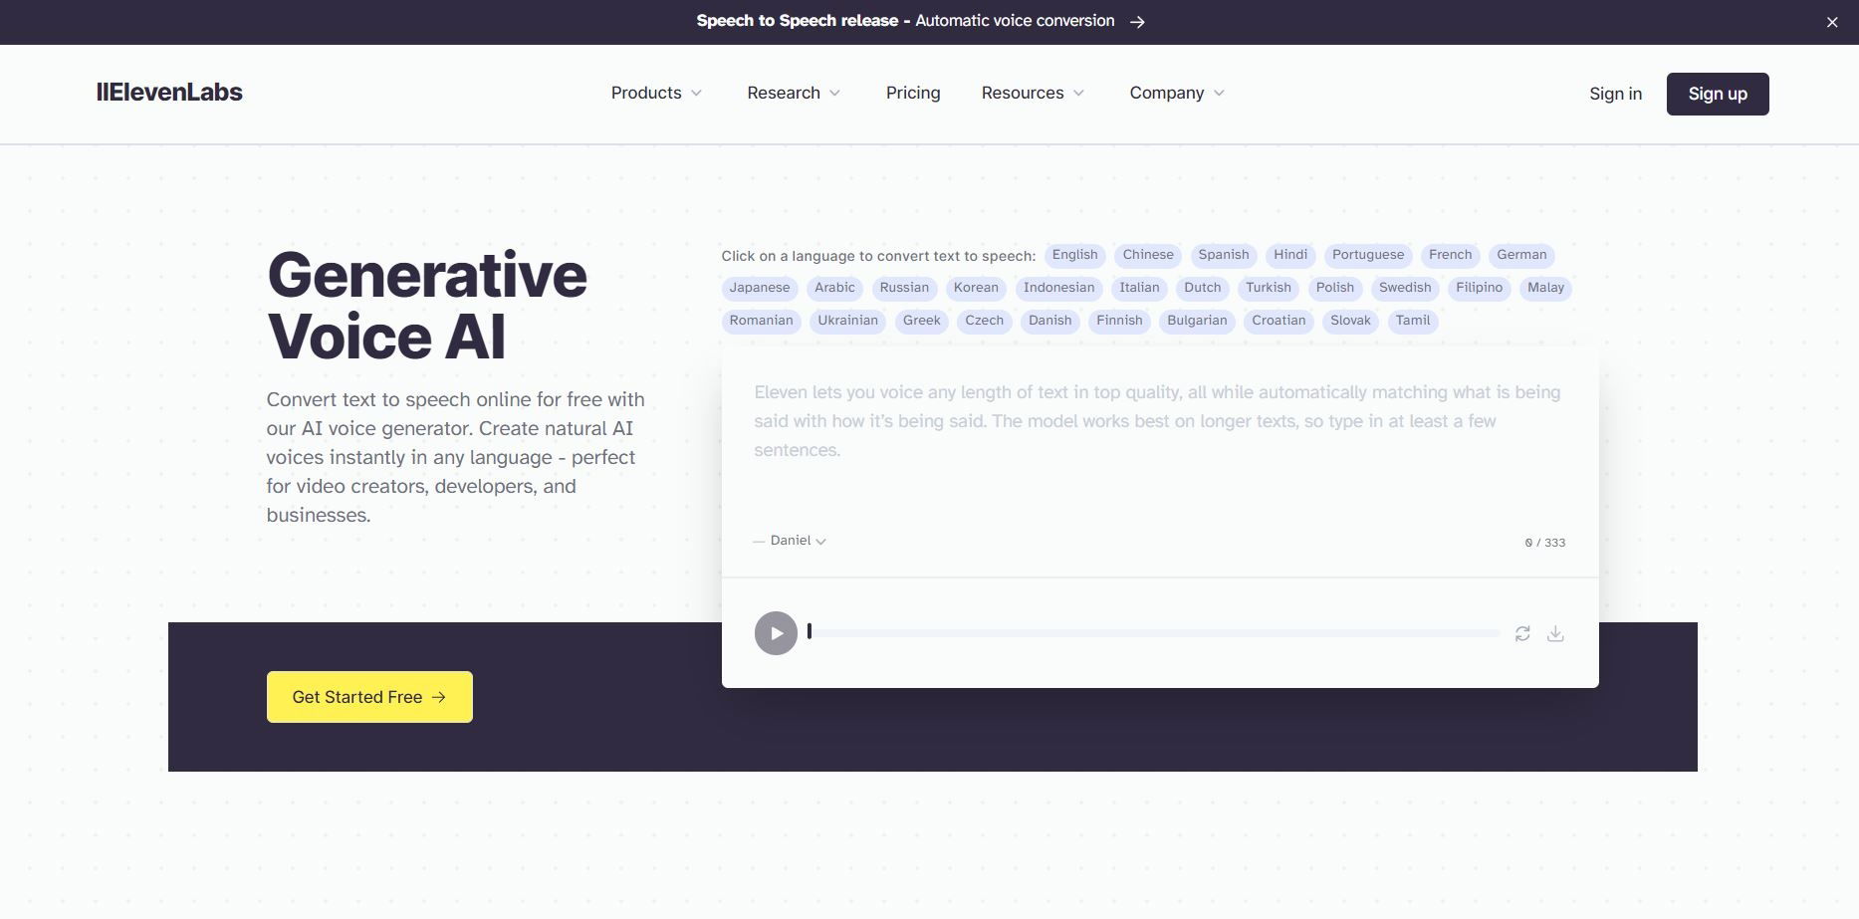Screen dimensions: 1859x919
Task: Select the Portuguese language chip
Action: pyautogui.click(x=1368, y=255)
